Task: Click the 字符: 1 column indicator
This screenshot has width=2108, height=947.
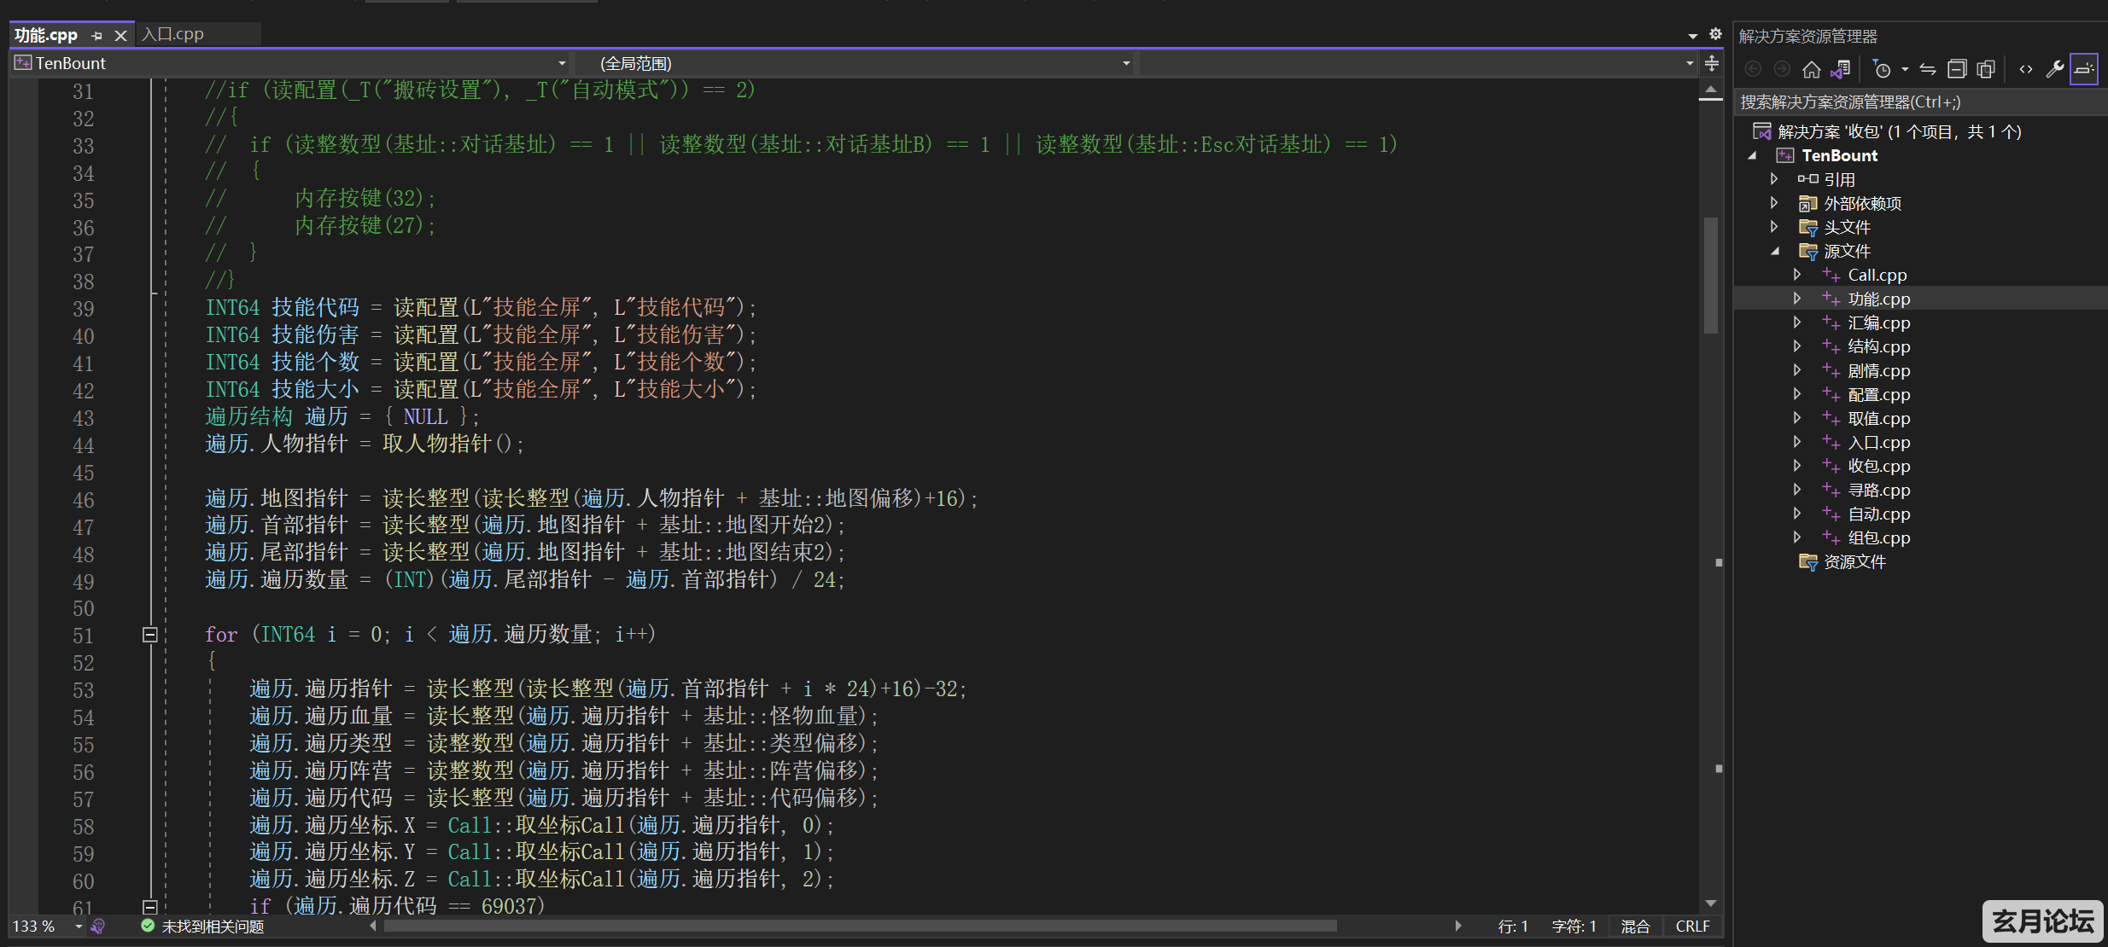Action: [1574, 927]
